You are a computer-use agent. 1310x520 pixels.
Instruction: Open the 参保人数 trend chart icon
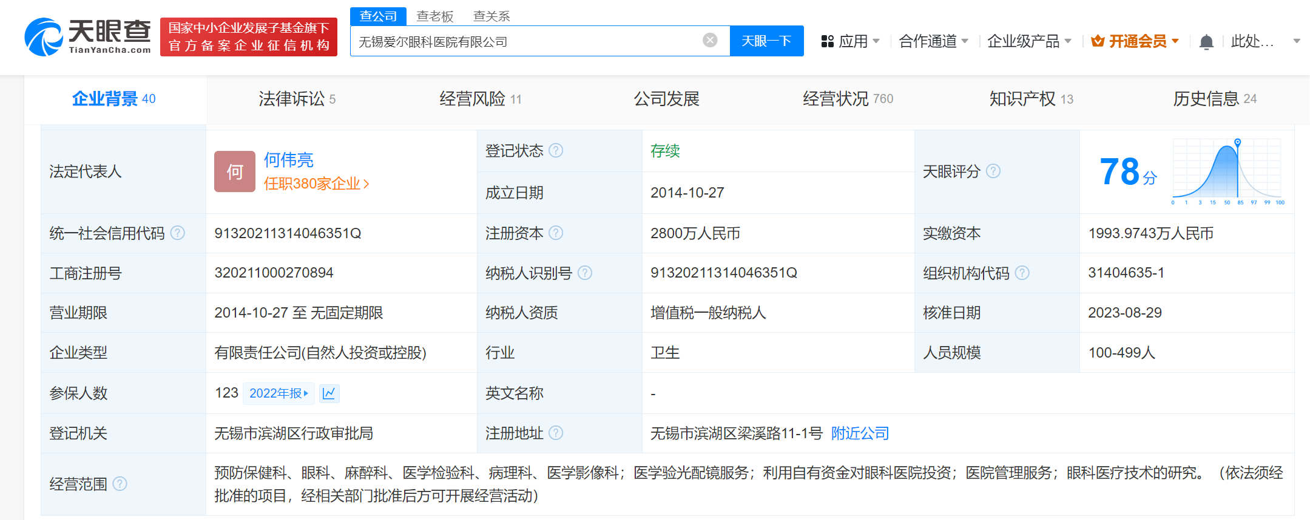[329, 393]
